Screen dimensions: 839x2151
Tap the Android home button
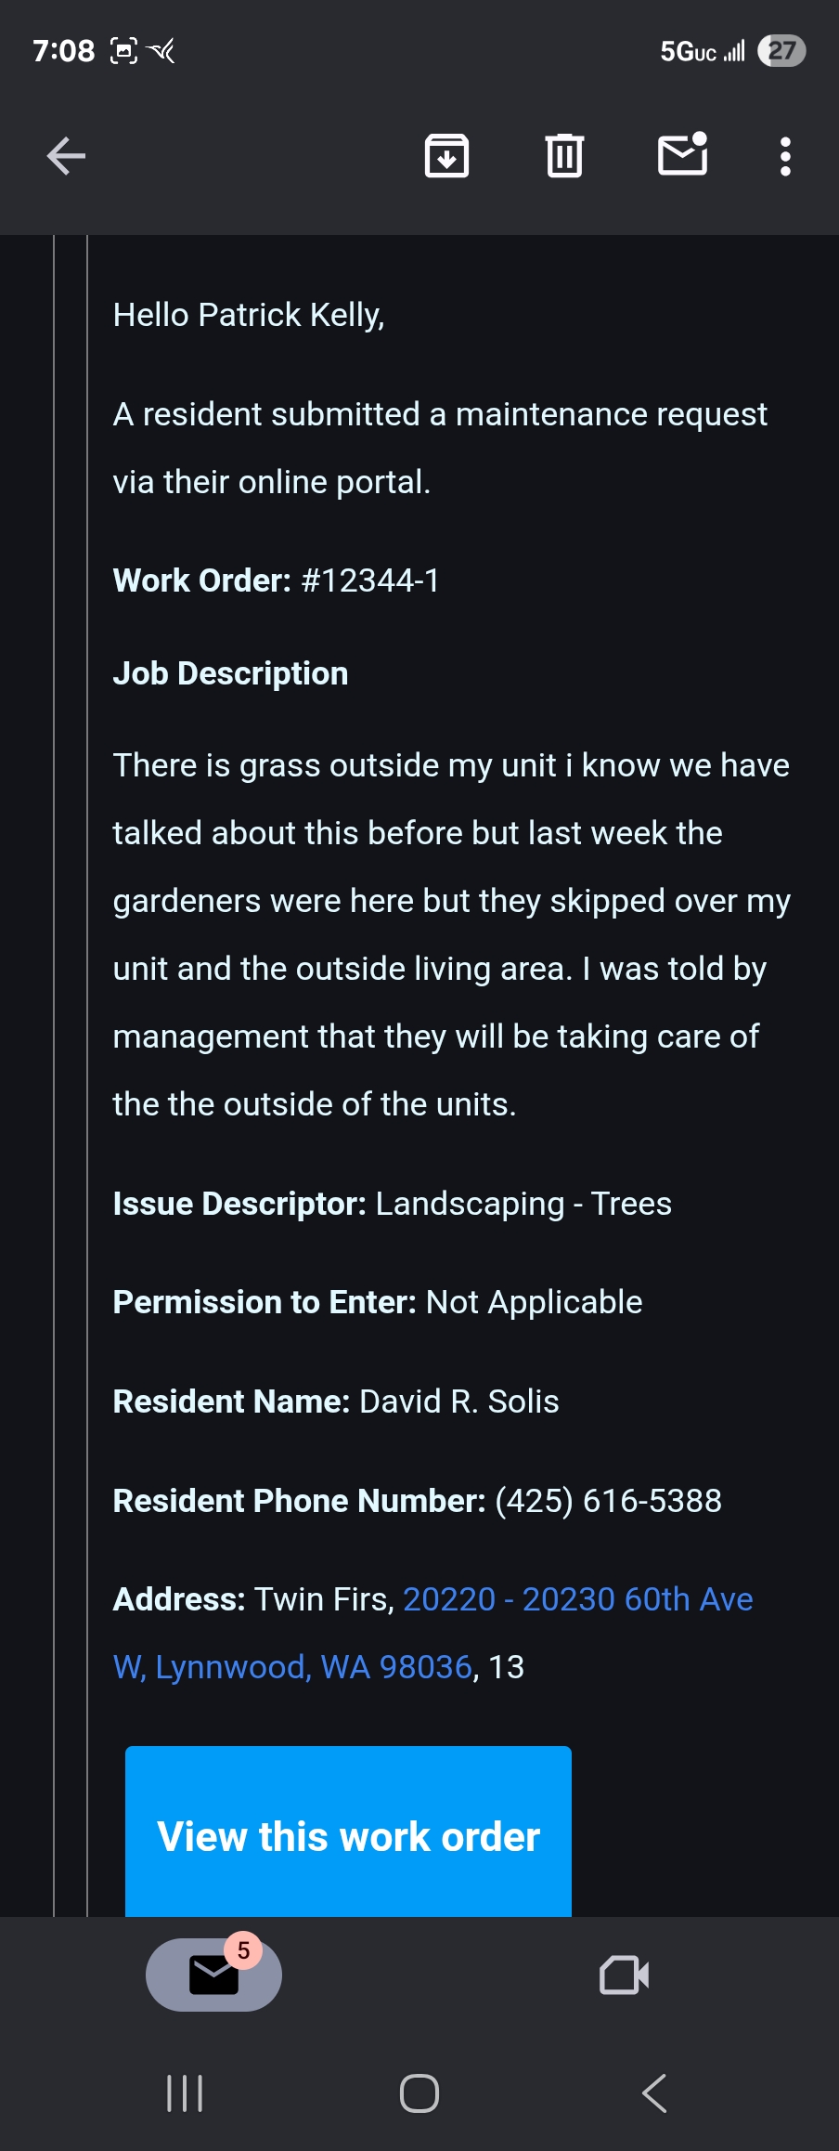coord(419,2093)
